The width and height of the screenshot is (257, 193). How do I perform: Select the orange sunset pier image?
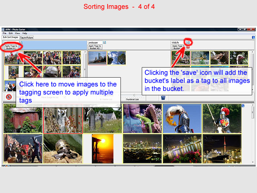click(103, 149)
